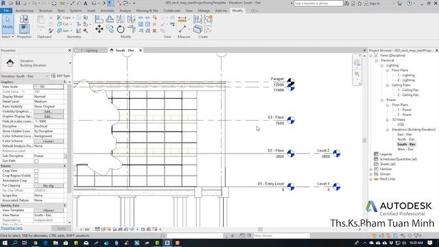This screenshot has height=247, width=439.
Task: Switch to the Annotate ribbon tab
Action: [x=107, y=11]
